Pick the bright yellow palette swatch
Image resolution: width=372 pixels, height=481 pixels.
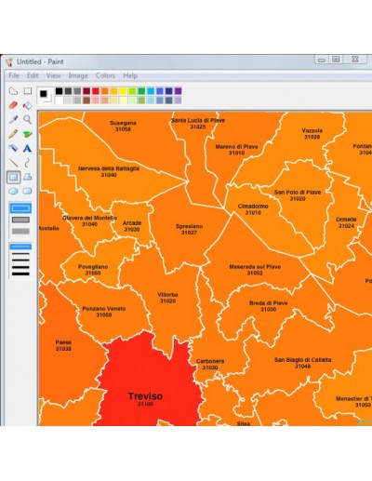pos(123,91)
